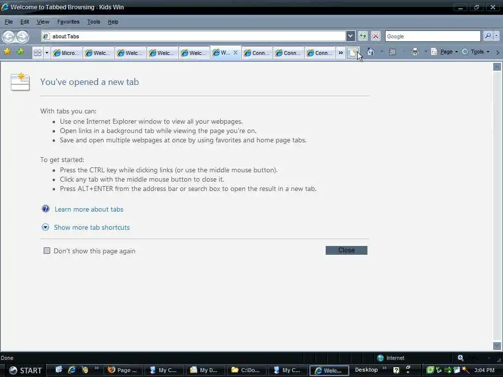Viewport: 503px width, 377px height.
Task: Stop loading with the red X icon
Action: (x=376, y=36)
